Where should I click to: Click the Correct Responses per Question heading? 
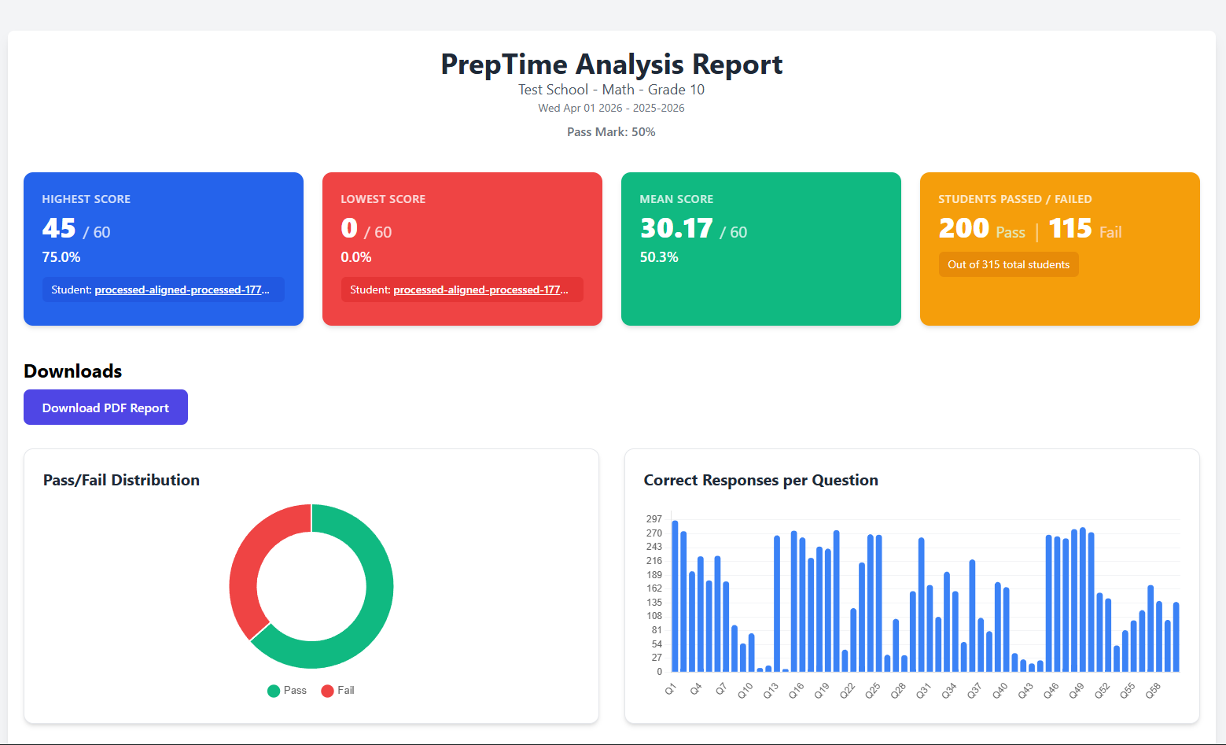760,480
